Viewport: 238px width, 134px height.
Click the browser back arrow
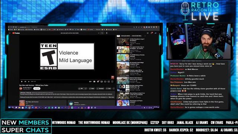[9, 27]
